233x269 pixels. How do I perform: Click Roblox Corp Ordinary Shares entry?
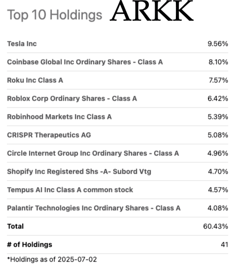(x=72, y=99)
